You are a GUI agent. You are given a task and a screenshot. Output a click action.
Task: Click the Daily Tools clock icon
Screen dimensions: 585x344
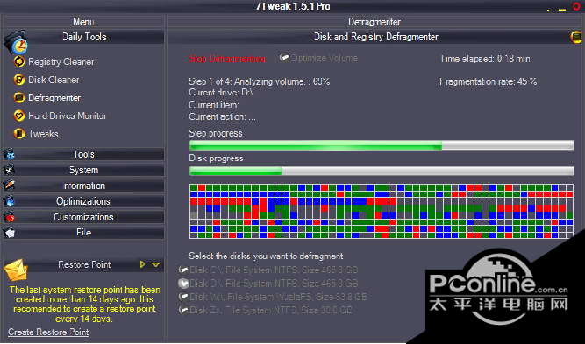(17, 42)
